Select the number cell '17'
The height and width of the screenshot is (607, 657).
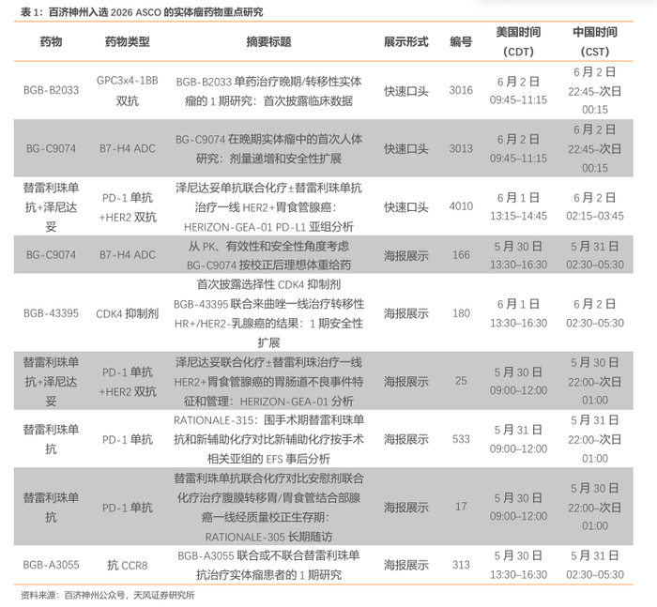(461, 507)
